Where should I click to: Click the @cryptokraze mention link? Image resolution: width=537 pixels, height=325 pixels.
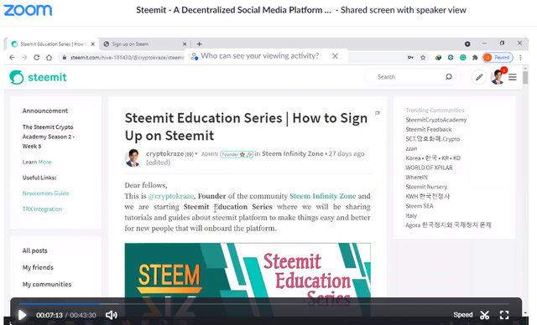click(171, 196)
